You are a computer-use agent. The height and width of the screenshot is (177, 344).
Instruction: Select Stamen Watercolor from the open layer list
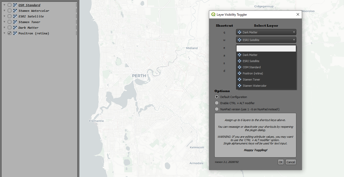(254, 85)
